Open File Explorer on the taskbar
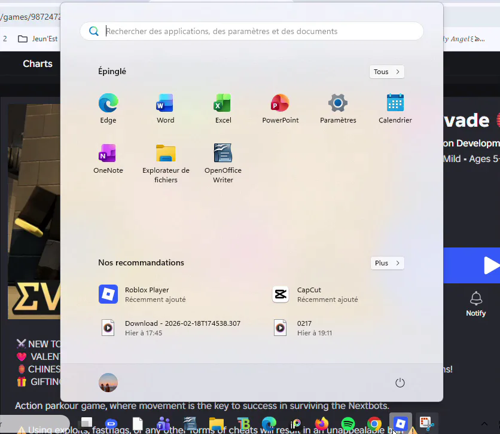The image size is (500, 434). (x=217, y=424)
